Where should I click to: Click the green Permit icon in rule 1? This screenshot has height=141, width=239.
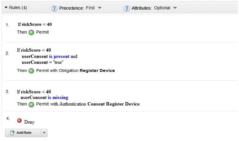tap(31, 32)
